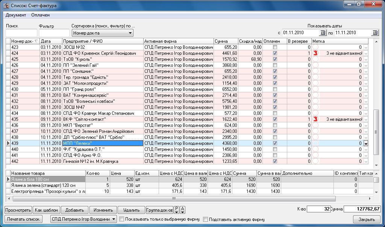Click the Просмотреть button

pyautogui.click(x=18, y=210)
